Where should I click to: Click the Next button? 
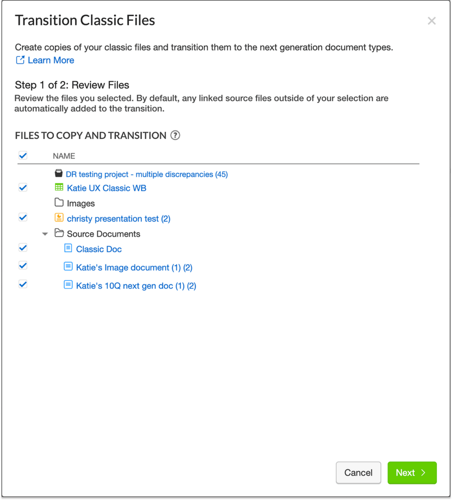(412, 473)
